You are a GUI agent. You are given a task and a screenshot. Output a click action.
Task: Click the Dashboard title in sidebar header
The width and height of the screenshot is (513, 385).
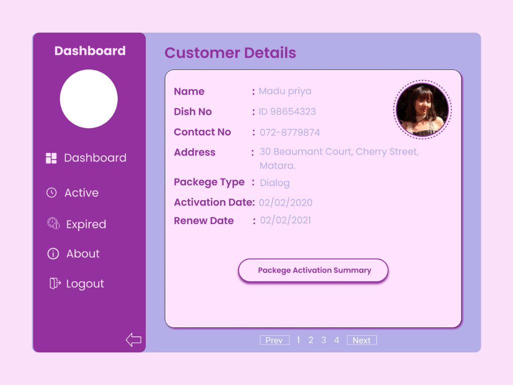(90, 51)
